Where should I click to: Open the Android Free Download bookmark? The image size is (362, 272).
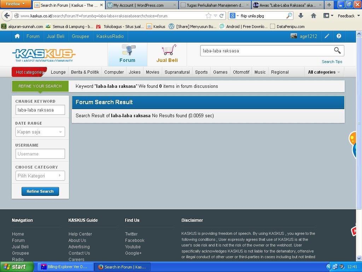tap(243, 26)
